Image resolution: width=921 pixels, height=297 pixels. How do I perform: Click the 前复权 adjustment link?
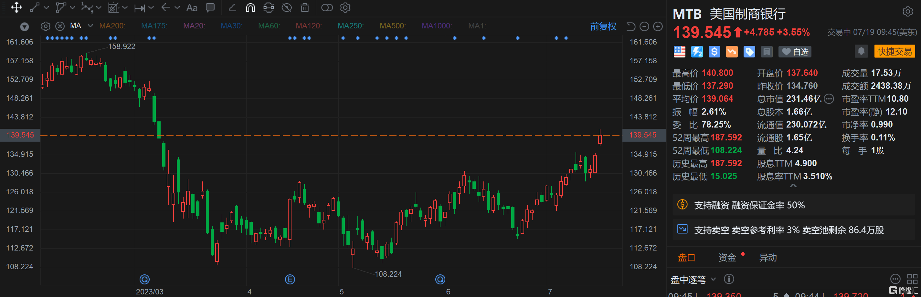pyautogui.click(x=603, y=26)
